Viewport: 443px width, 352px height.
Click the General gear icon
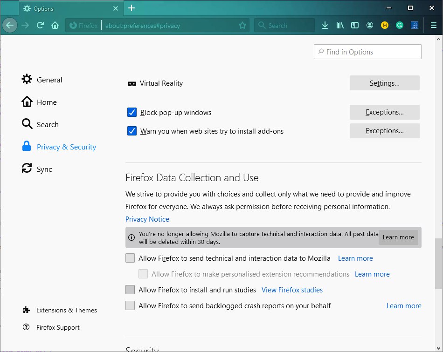point(27,79)
